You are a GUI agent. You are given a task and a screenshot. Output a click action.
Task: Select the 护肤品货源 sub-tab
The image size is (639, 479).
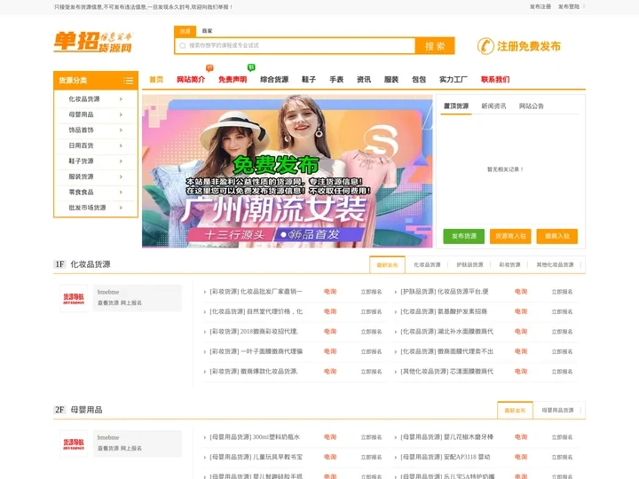click(x=469, y=264)
